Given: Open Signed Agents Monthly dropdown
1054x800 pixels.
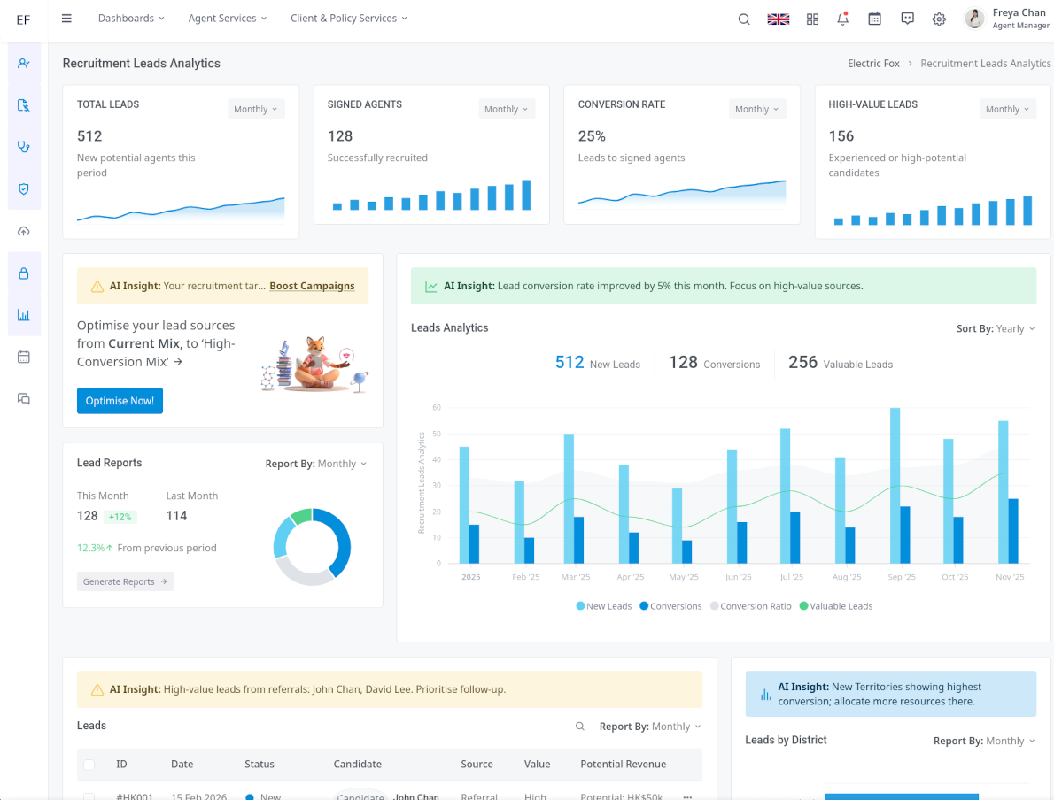Looking at the screenshot, I should pyautogui.click(x=506, y=109).
